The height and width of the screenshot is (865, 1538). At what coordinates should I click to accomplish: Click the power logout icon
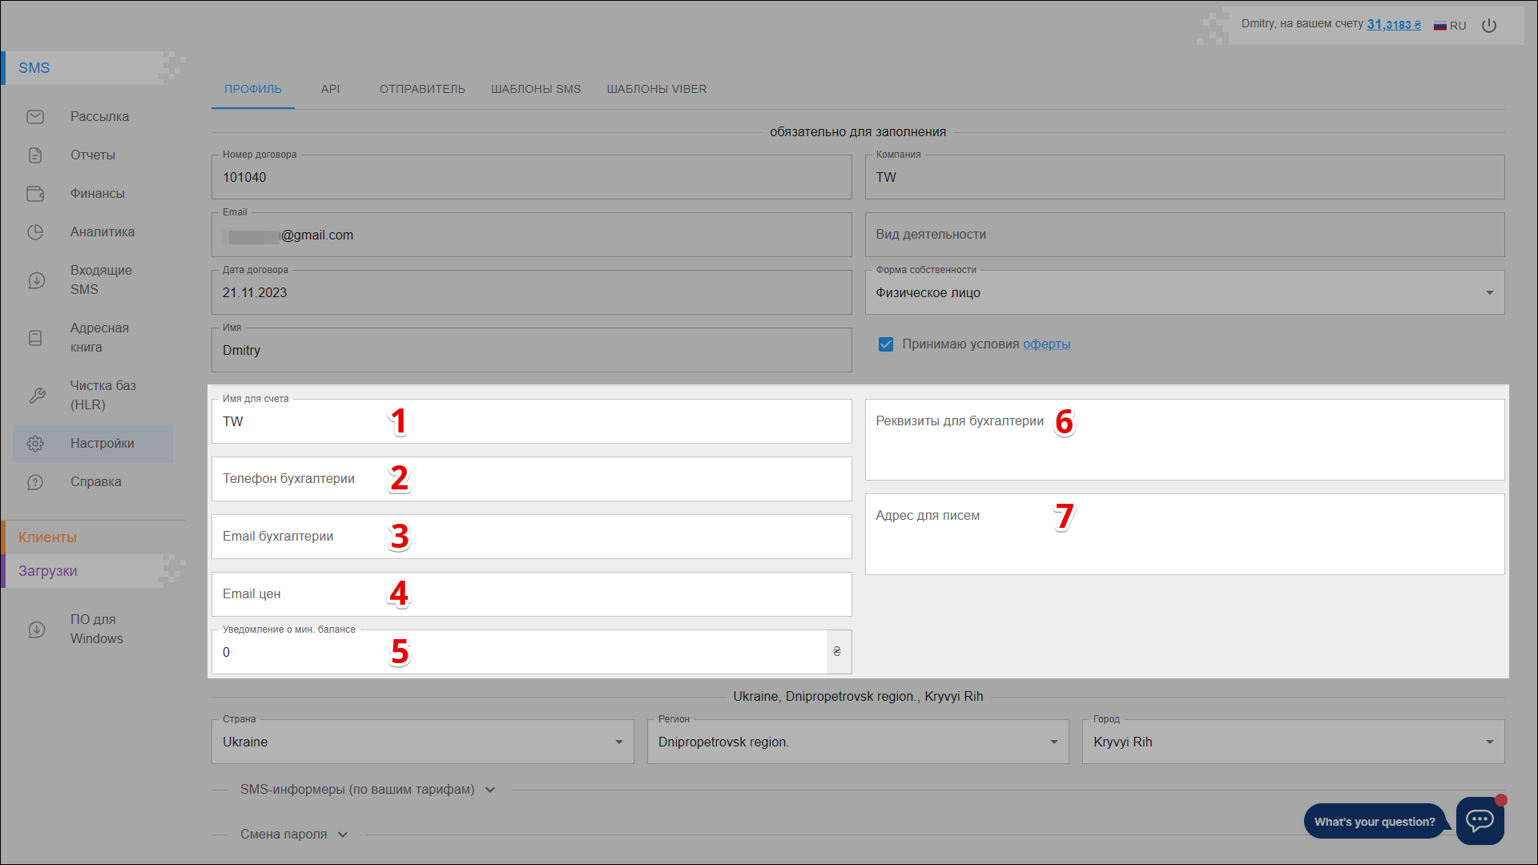(1488, 26)
